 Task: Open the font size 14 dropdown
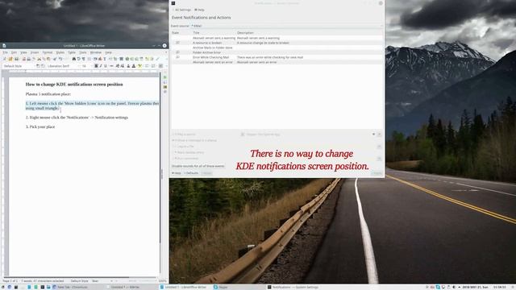click(86, 66)
